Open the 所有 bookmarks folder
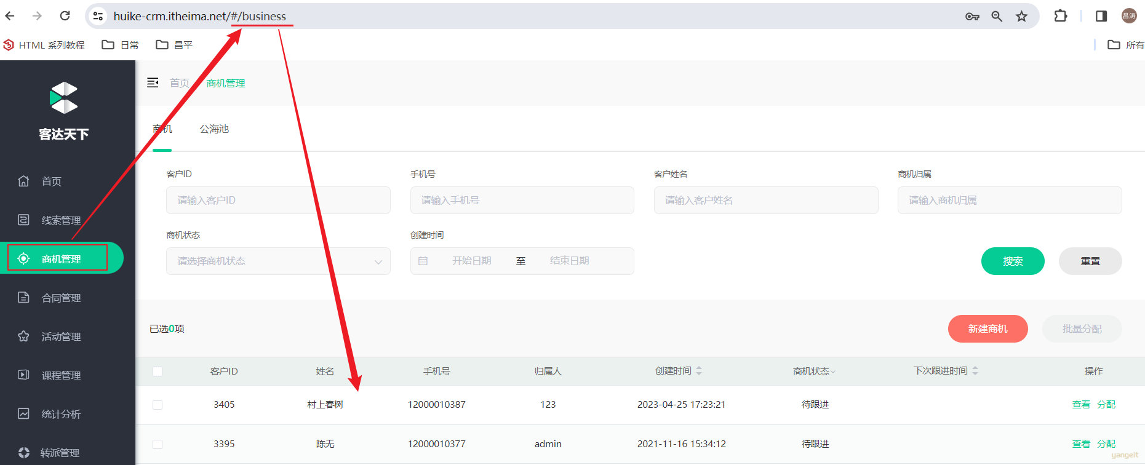Image resolution: width=1145 pixels, height=465 pixels. [x=1126, y=45]
